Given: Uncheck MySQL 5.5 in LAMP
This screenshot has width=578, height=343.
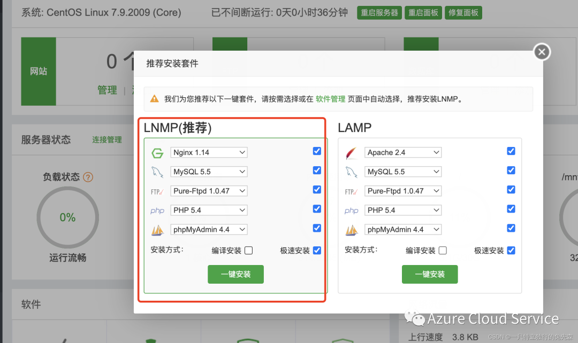Looking at the screenshot, I should pos(511,170).
